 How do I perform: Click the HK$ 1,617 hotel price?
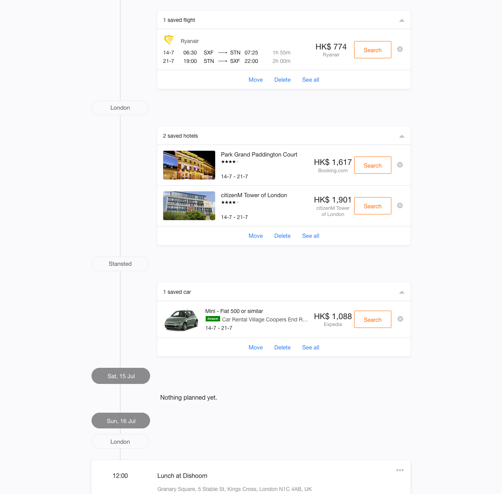coord(333,162)
